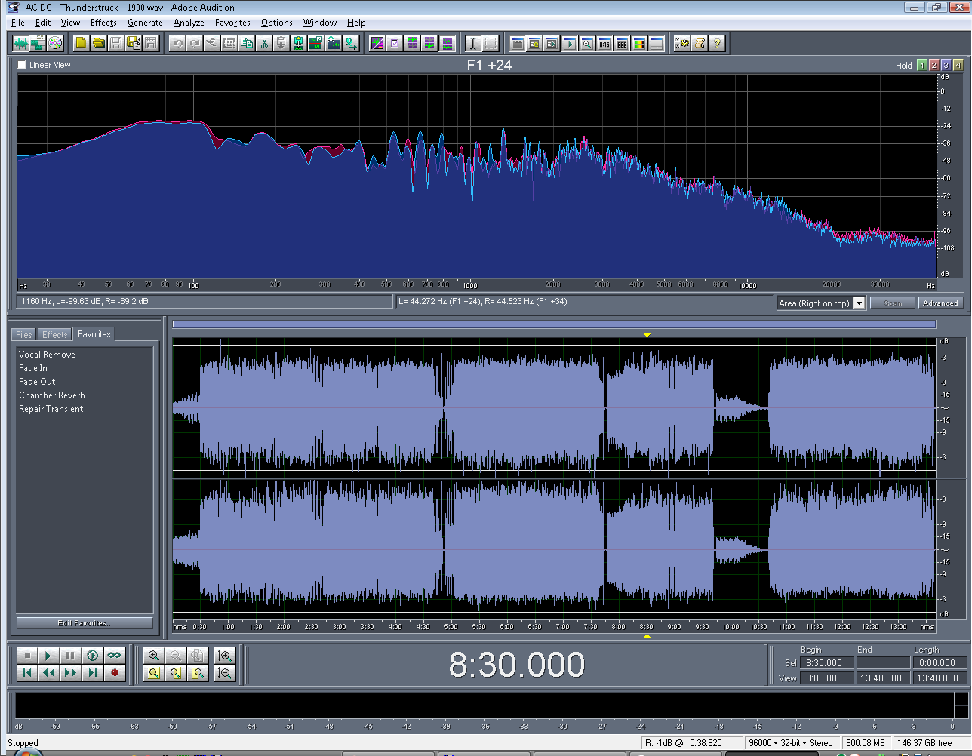Open the Options menu

pos(277,23)
